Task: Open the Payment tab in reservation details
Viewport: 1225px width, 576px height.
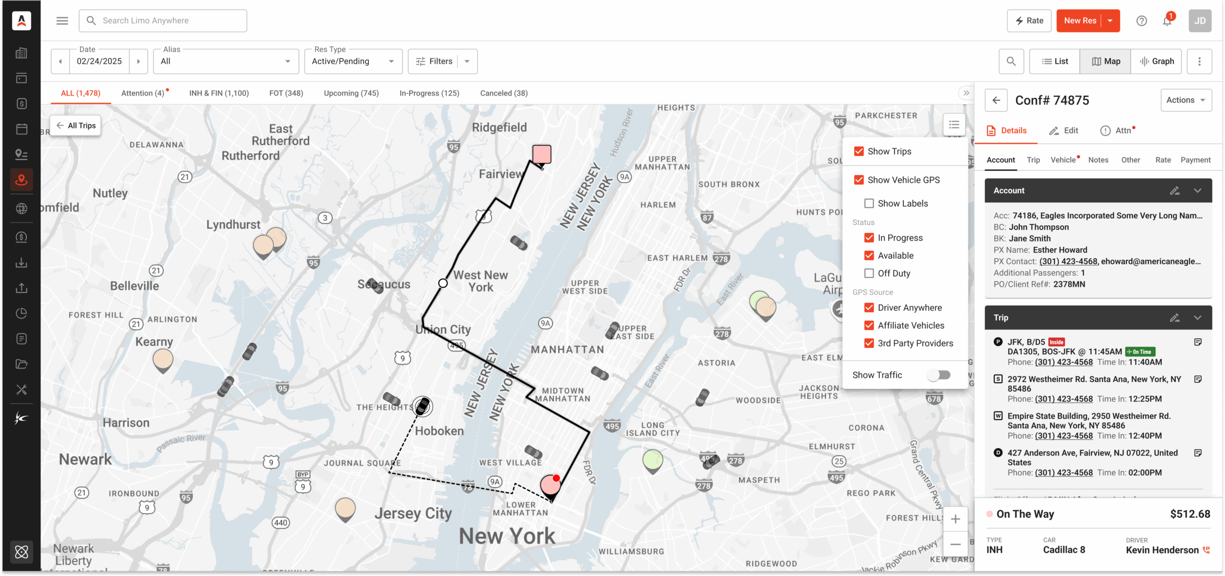Action: [1195, 160]
